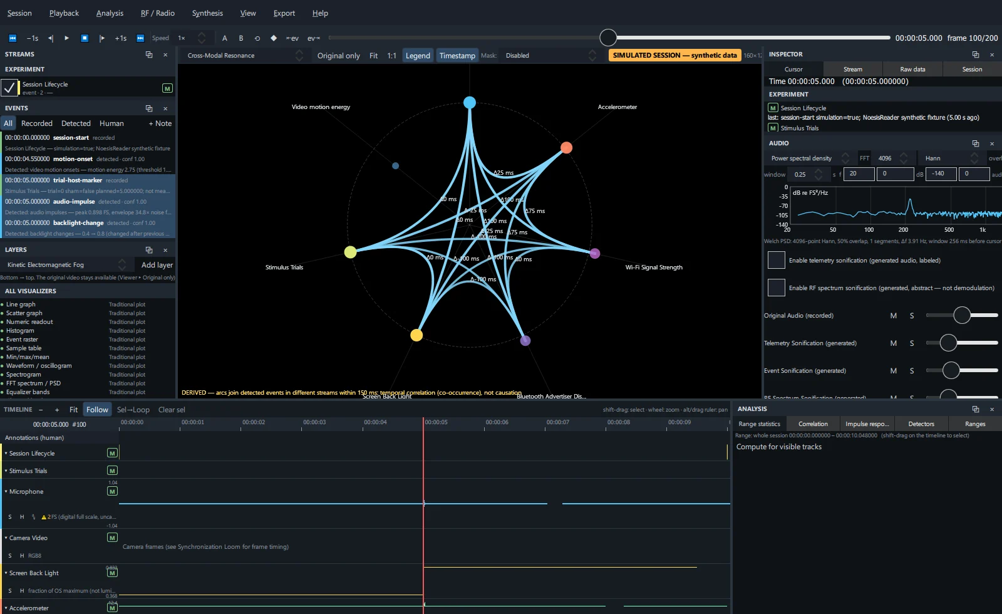The width and height of the screenshot is (1002, 614).
Task: Pop out the Audio panel
Action: (975, 143)
